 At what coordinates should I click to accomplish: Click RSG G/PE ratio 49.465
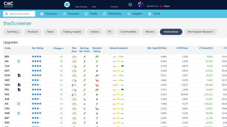pyautogui.click(x=184, y=94)
